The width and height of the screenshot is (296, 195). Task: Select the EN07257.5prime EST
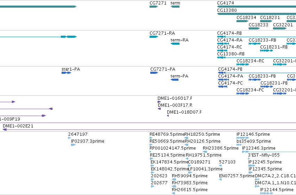click(x=220, y=179)
